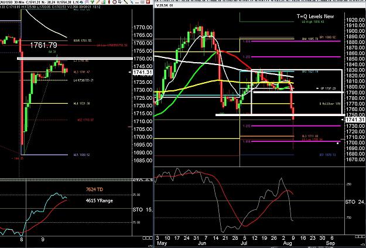The image size is (366, 248).
Task: Click the circled minus zoom-out icon
Action: [115, 2]
